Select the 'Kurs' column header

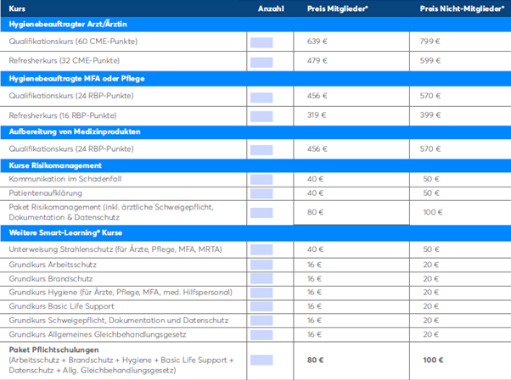point(17,8)
